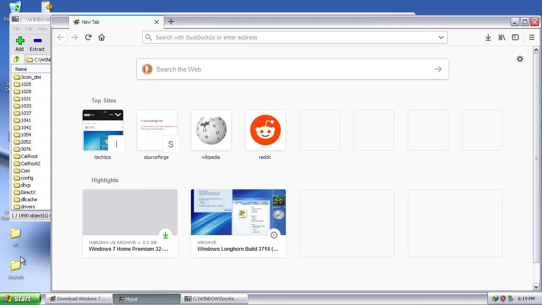Screen dimensions: 542x305
Task: Focus the Search the Web box
Action: coord(292,69)
